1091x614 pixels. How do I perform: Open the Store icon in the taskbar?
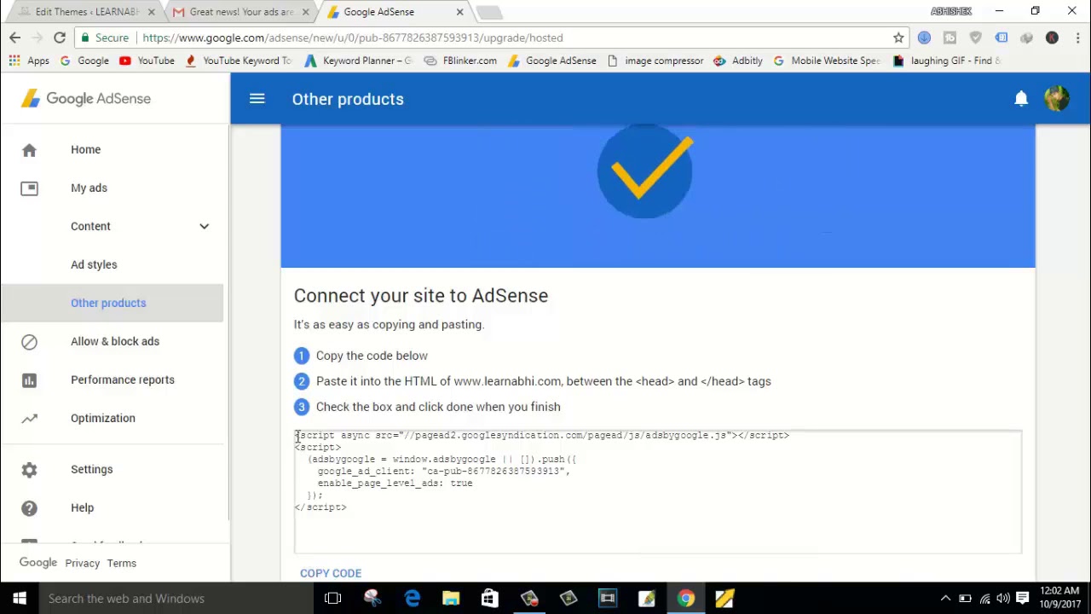490,599
